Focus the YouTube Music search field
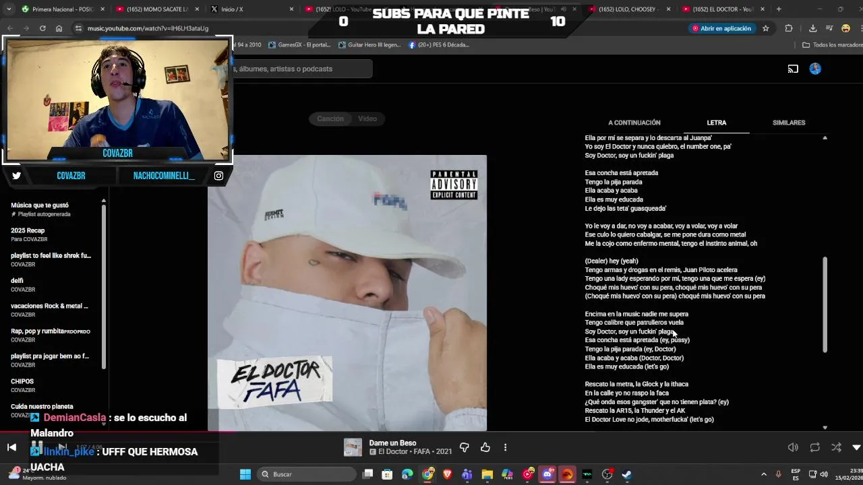863x485 pixels. point(302,69)
